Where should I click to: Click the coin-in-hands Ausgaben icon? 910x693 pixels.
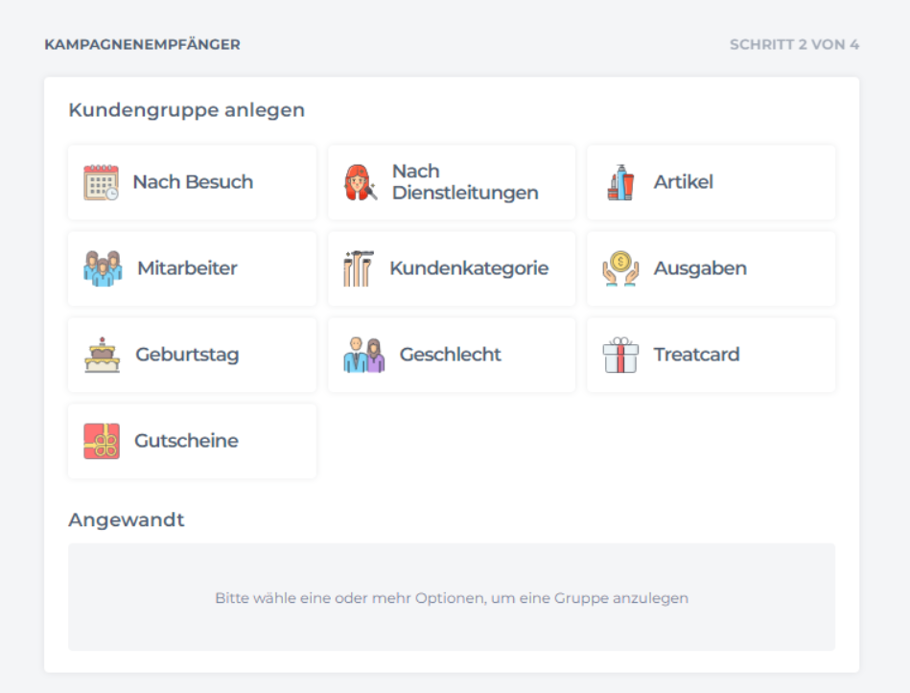coord(620,268)
